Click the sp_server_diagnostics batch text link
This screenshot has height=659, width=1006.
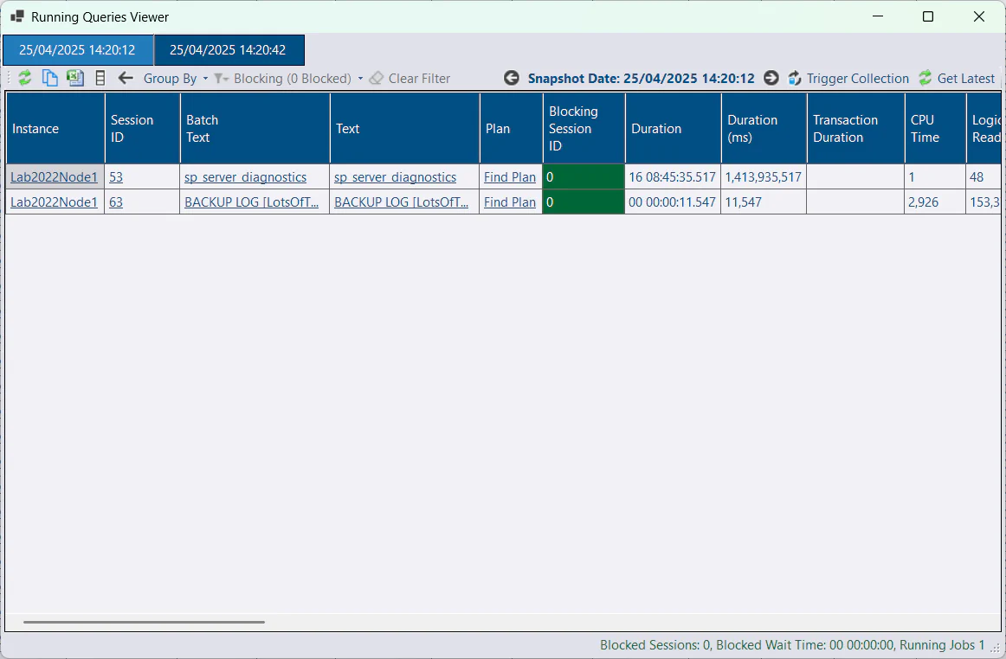pos(245,176)
